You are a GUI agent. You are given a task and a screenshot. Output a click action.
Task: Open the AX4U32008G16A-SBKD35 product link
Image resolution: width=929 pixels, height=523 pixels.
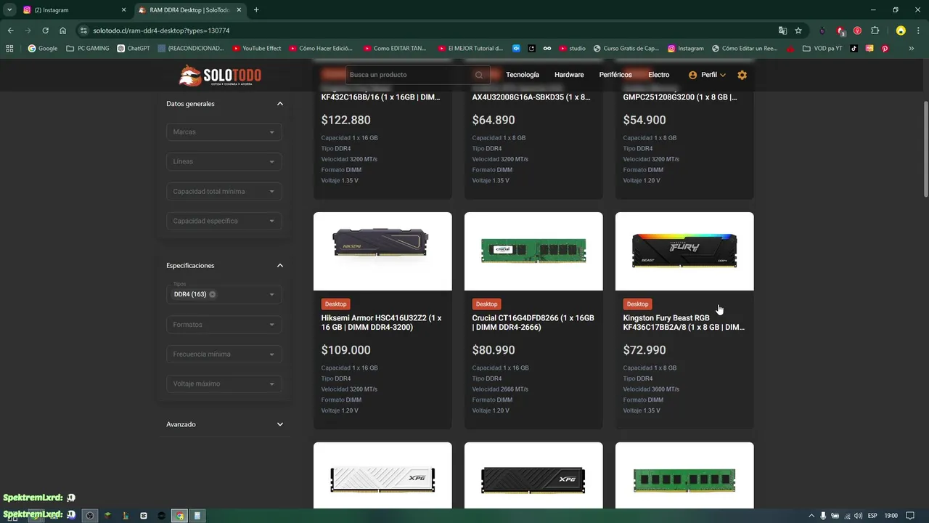tap(531, 97)
